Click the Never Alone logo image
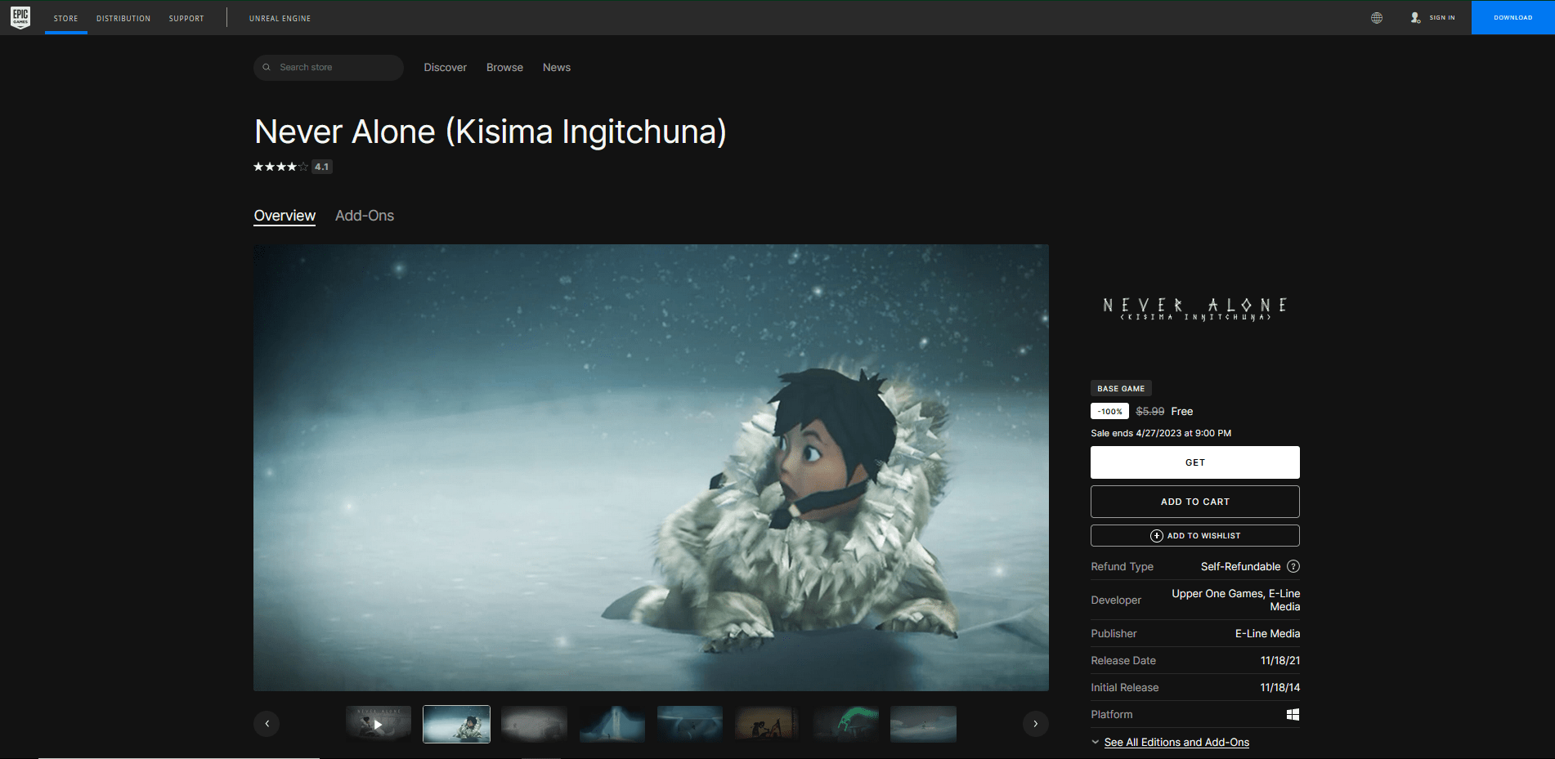 (x=1195, y=309)
